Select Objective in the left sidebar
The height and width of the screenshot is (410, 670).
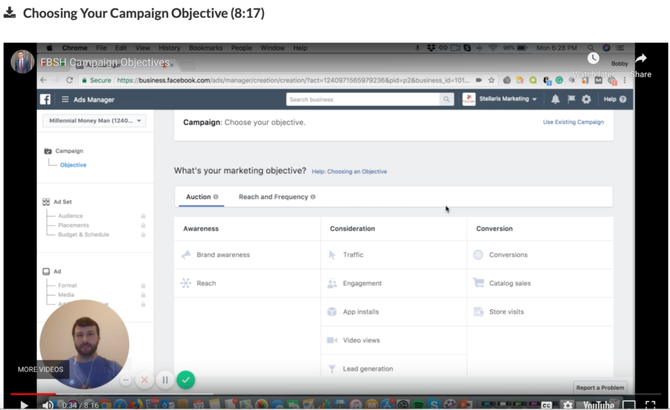click(73, 165)
